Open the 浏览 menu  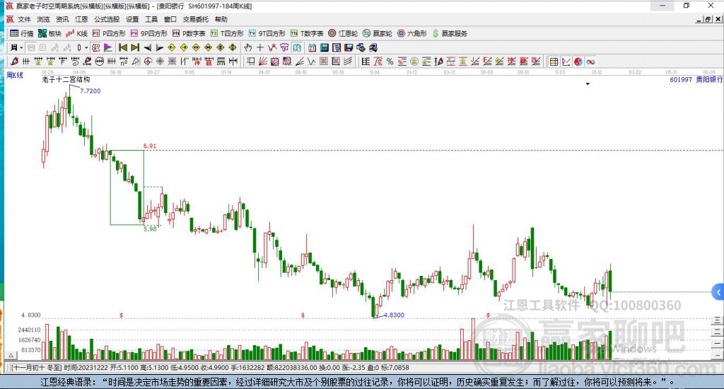coord(43,19)
